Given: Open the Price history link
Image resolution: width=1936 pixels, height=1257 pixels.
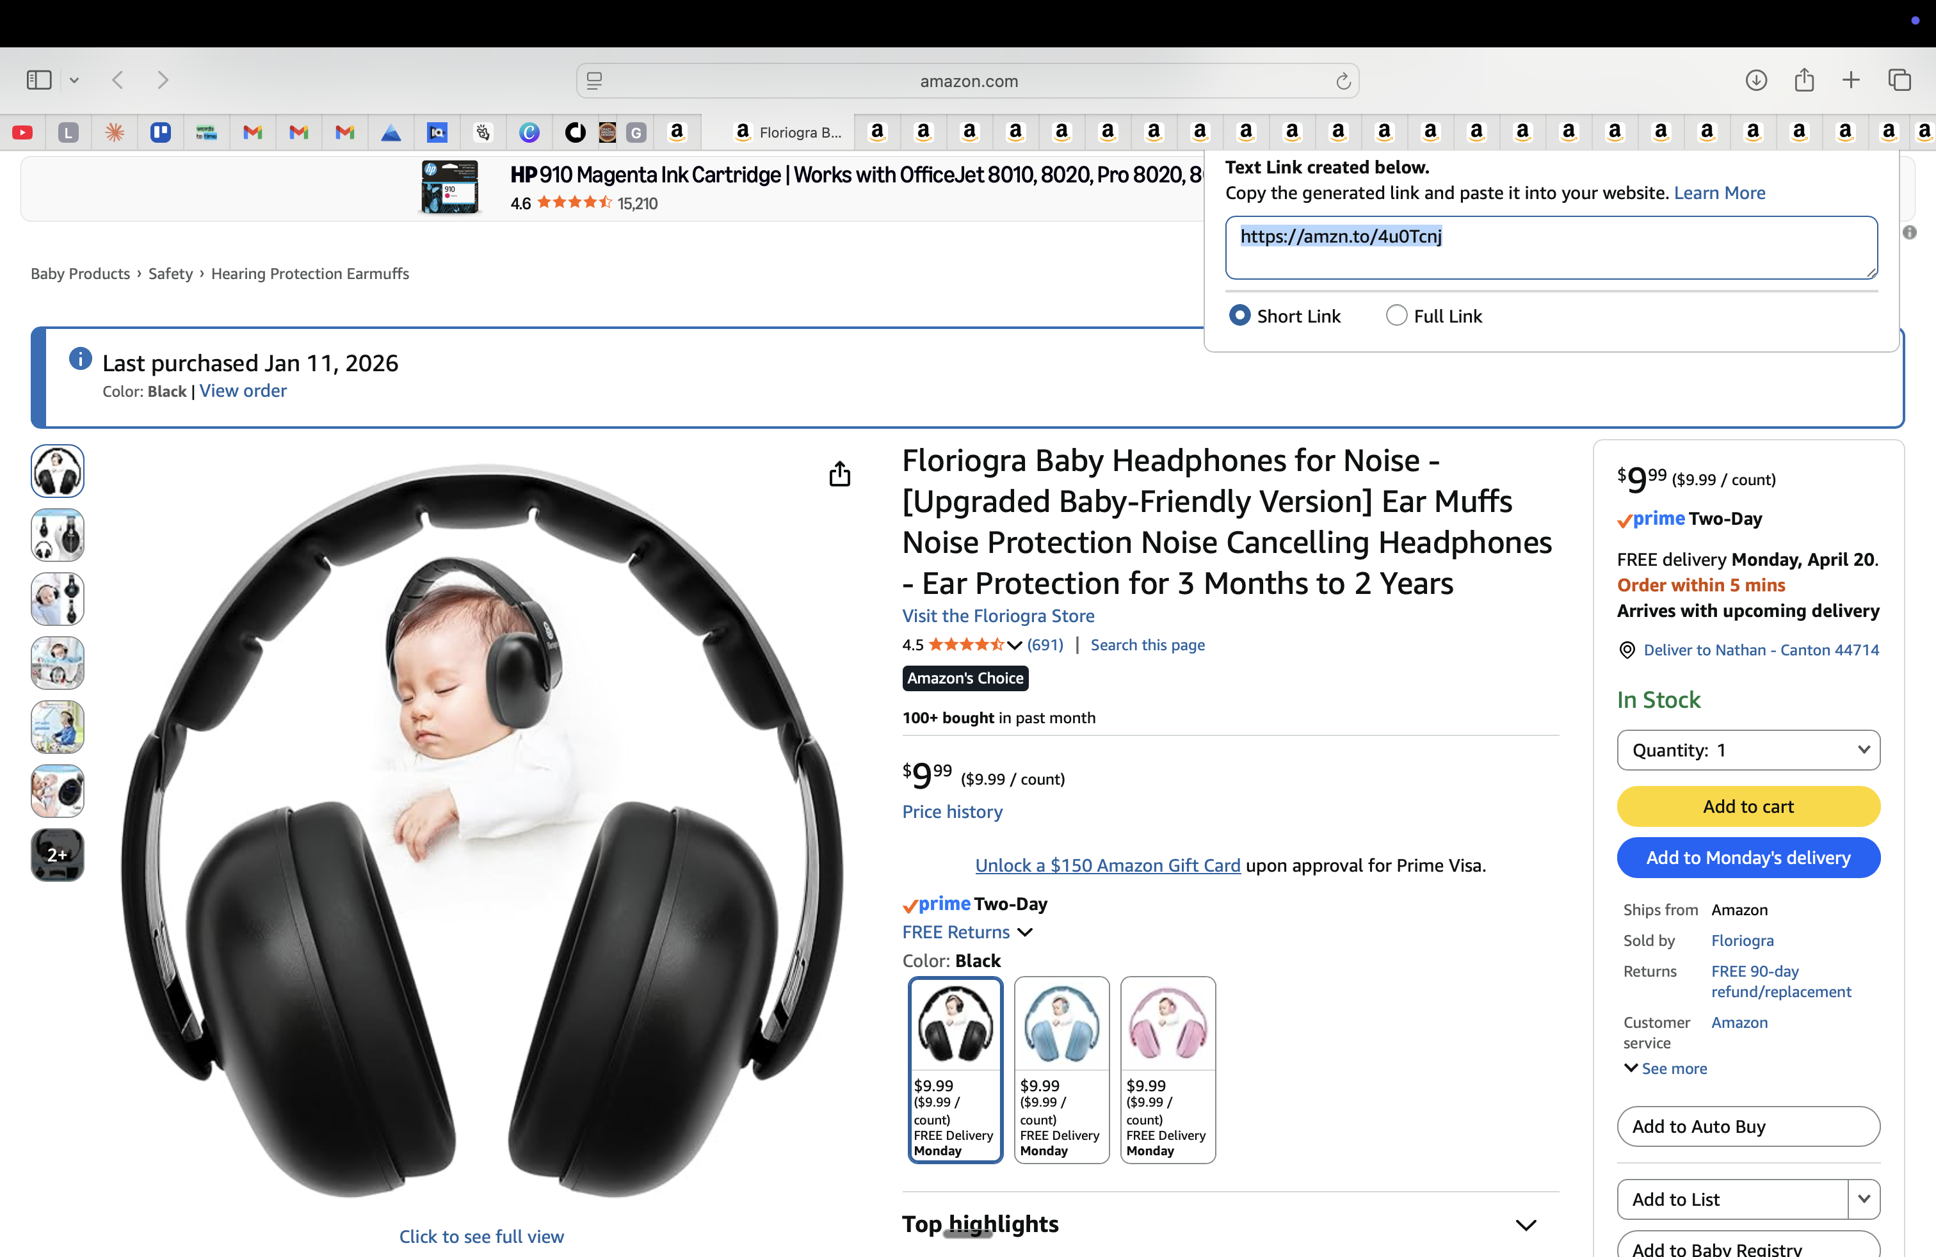Looking at the screenshot, I should [952, 812].
